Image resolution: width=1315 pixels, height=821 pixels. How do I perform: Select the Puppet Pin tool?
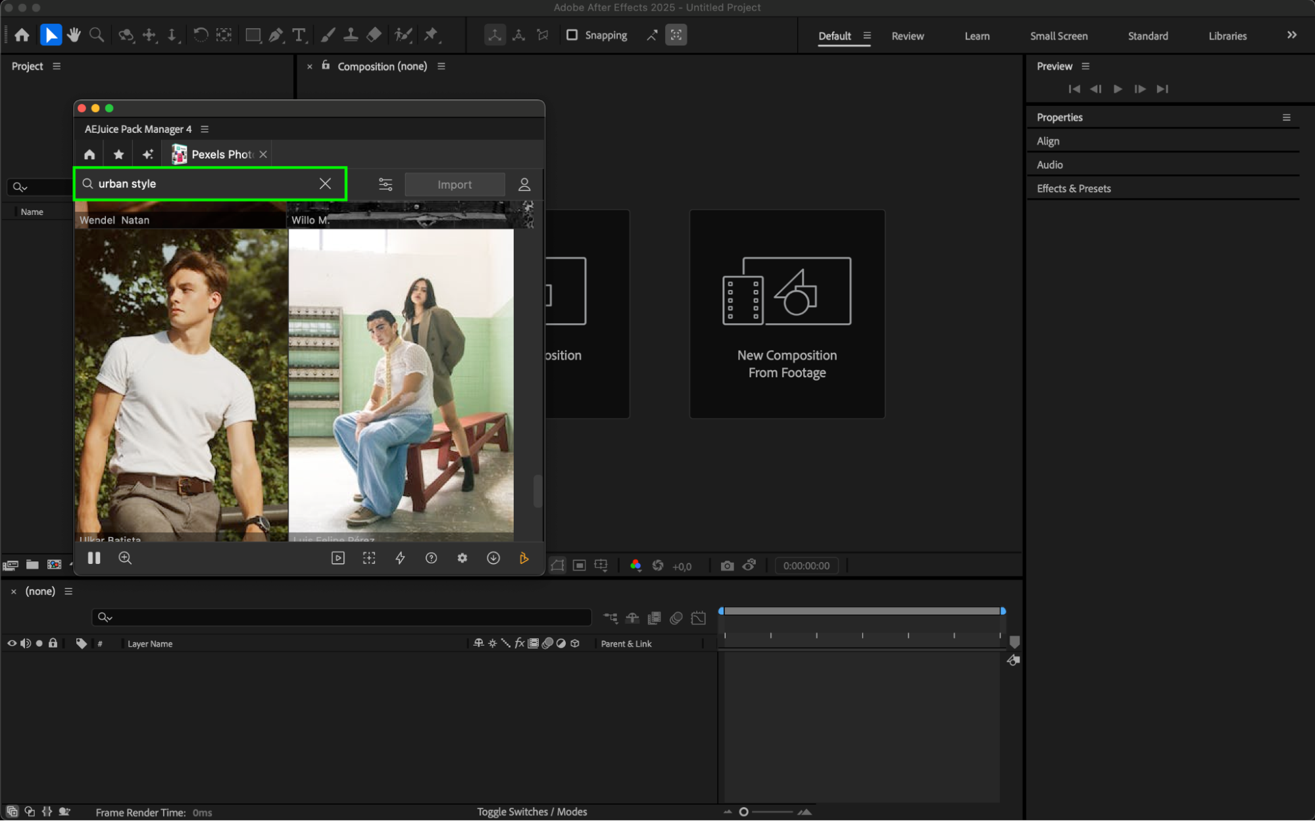[x=432, y=35]
